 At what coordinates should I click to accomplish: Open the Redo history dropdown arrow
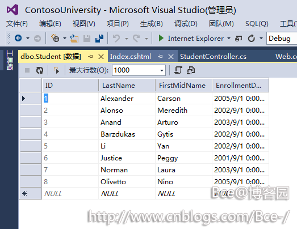tap(147, 39)
